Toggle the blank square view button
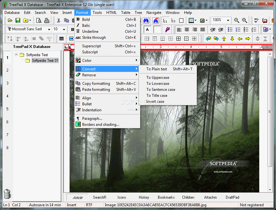The width and height of the screenshot is (276, 210). [181, 21]
